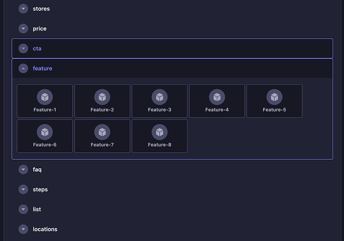Click the 'Feature-7' label text
Viewport: 344px width, 241px height.
(102, 145)
